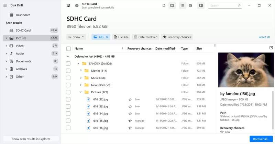Expand the Movies folder

[x=81, y=71]
